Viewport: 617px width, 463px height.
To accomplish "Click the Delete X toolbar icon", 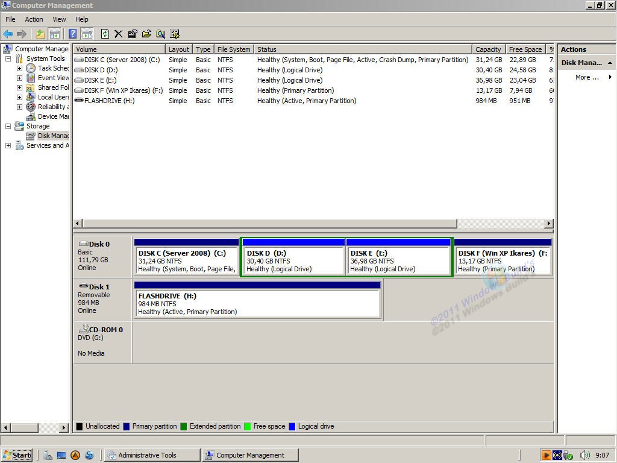I will click(119, 34).
